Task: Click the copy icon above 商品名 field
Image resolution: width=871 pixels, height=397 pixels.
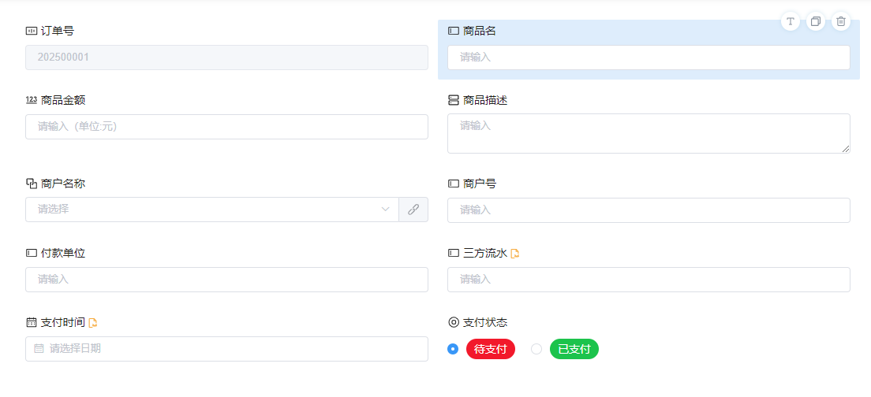Action: 816,22
